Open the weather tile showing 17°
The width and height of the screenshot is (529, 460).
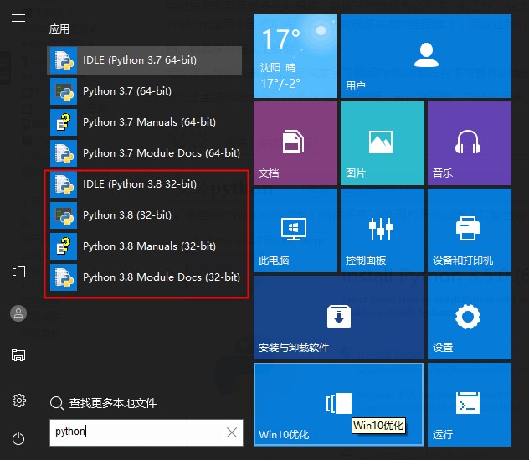295,56
